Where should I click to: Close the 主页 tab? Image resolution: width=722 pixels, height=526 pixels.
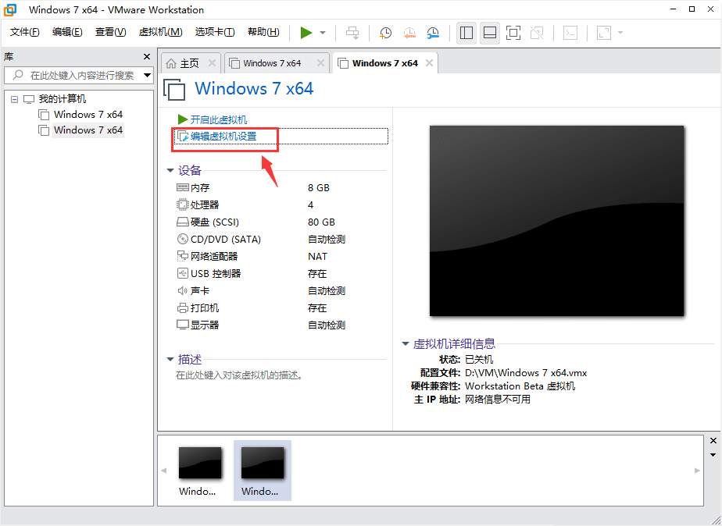[x=212, y=63]
